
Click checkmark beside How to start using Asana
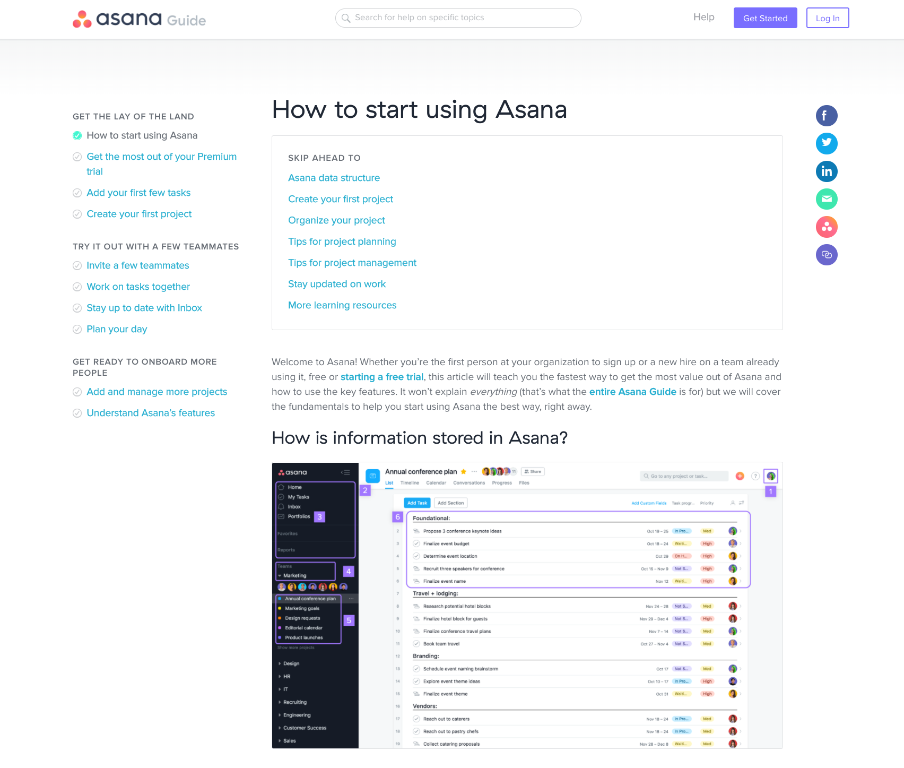click(77, 135)
